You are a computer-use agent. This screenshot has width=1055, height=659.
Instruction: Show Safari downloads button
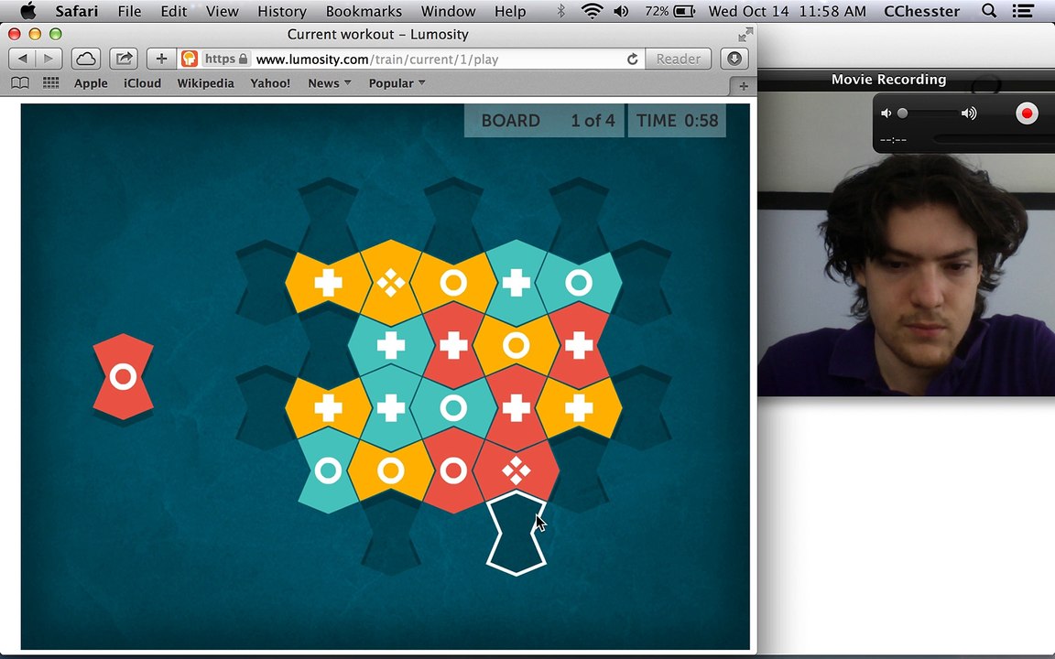(734, 59)
